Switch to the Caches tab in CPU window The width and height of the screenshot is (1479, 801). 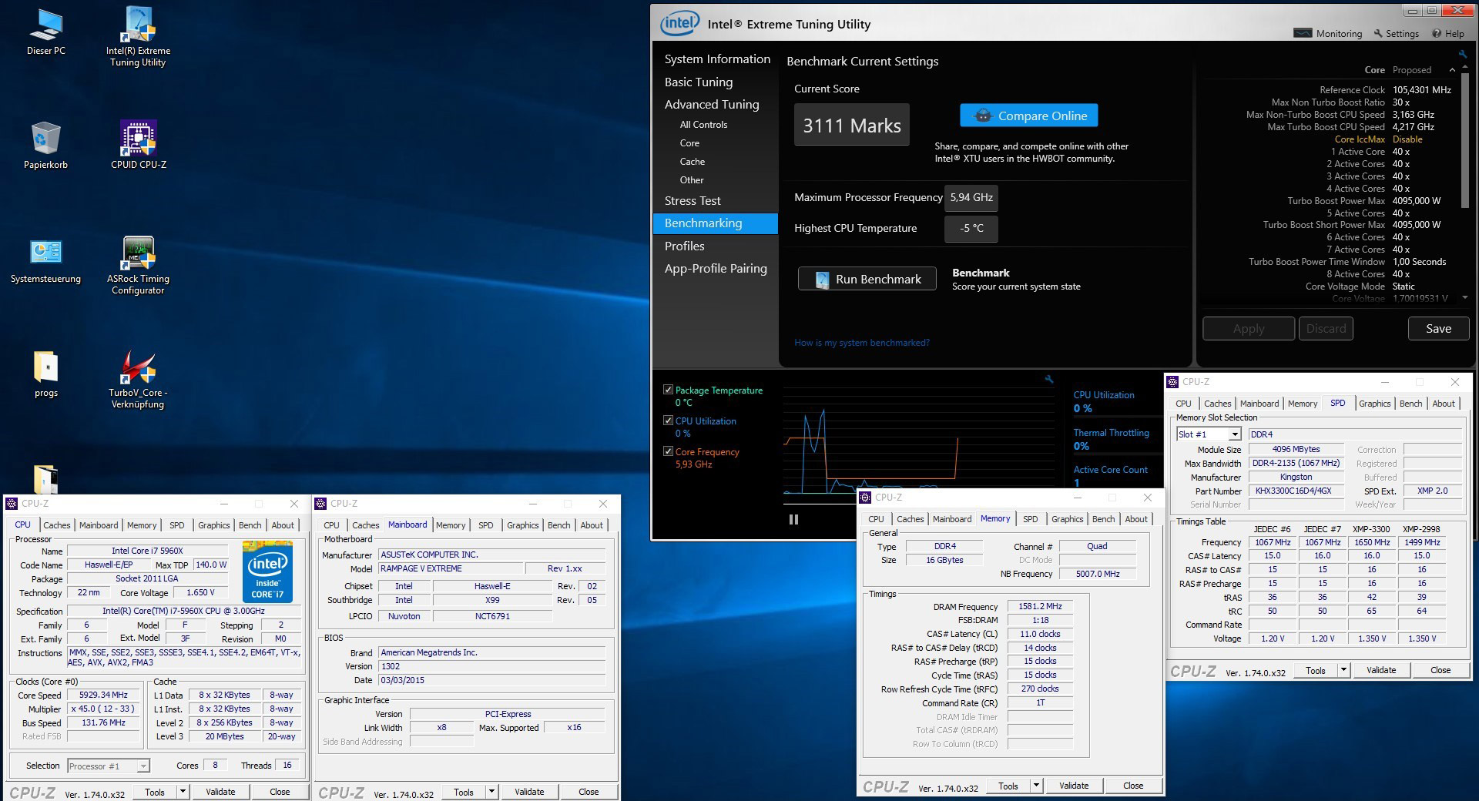click(x=57, y=525)
